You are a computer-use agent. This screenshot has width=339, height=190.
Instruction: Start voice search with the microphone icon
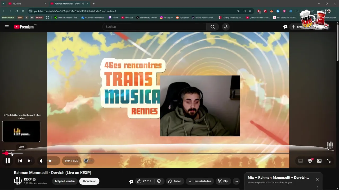pyautogui.click(x=226, y=27)
